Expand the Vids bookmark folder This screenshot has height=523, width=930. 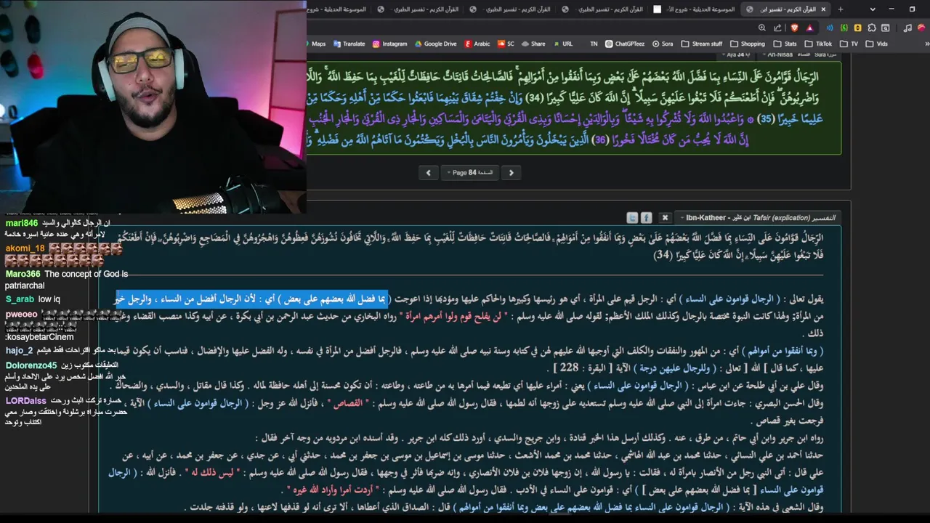point(876,44)
